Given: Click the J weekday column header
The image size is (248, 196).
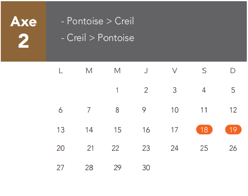Looking at the screenshot, I should coord(146,71).
